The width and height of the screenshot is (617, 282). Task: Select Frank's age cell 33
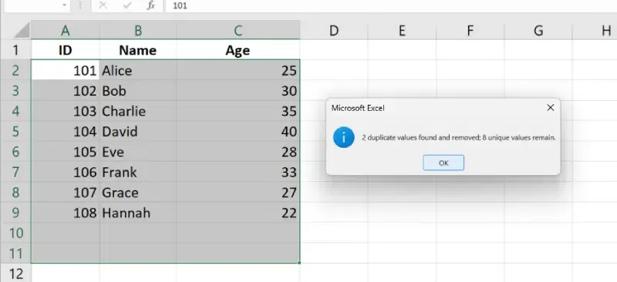coord(238,173)
